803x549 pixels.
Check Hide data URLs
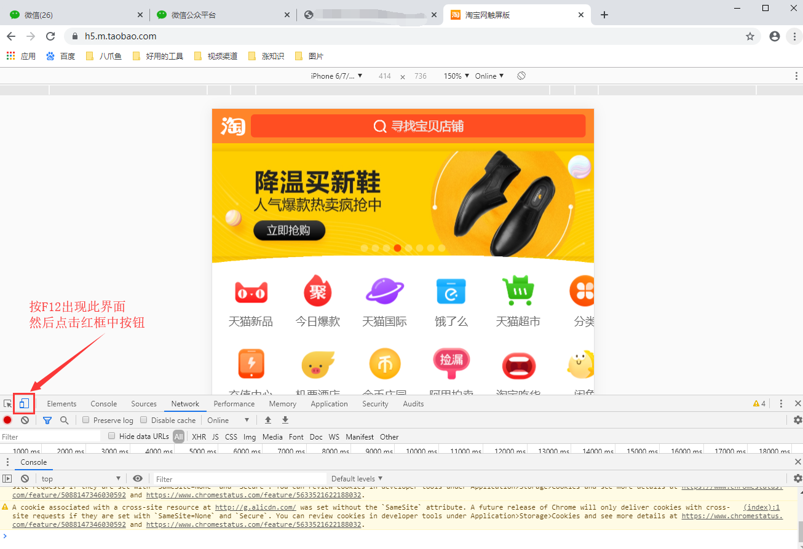click(112, 436)
